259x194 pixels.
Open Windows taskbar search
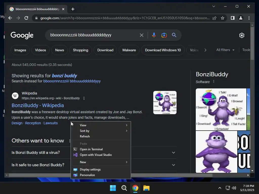(x=124, y=188)
